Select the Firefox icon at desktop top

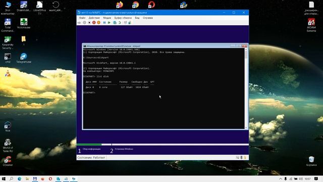coord(120,5)
